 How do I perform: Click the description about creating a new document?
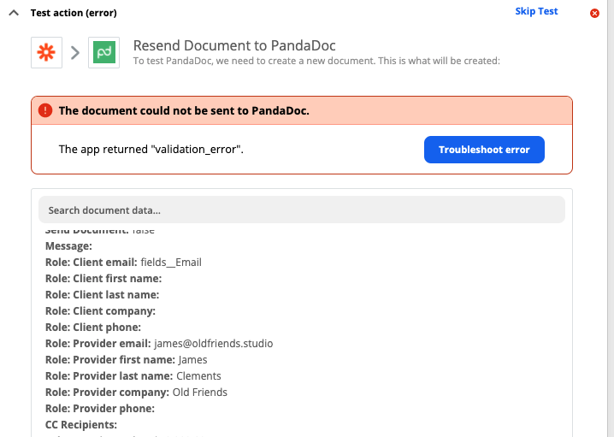coord(316,61)
